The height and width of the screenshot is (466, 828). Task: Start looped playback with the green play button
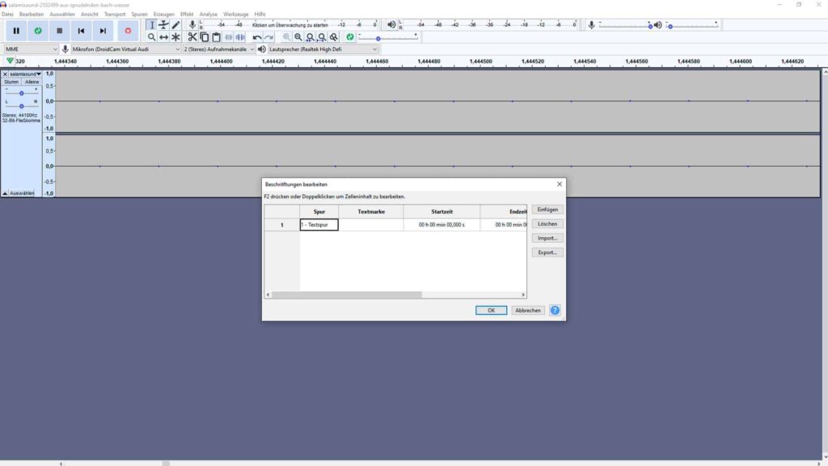click(38, 31)
